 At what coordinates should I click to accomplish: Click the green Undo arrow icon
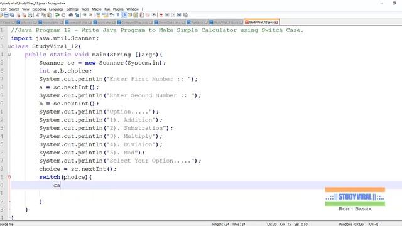pyautogui.click(x=57, y=15)
